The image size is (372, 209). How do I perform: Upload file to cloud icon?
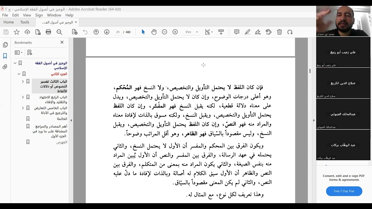pos(27,32)
